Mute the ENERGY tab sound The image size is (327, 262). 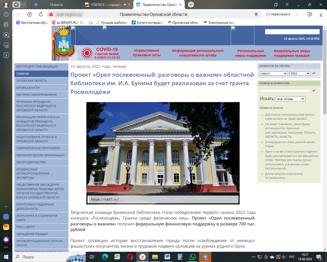pos(125,5)
